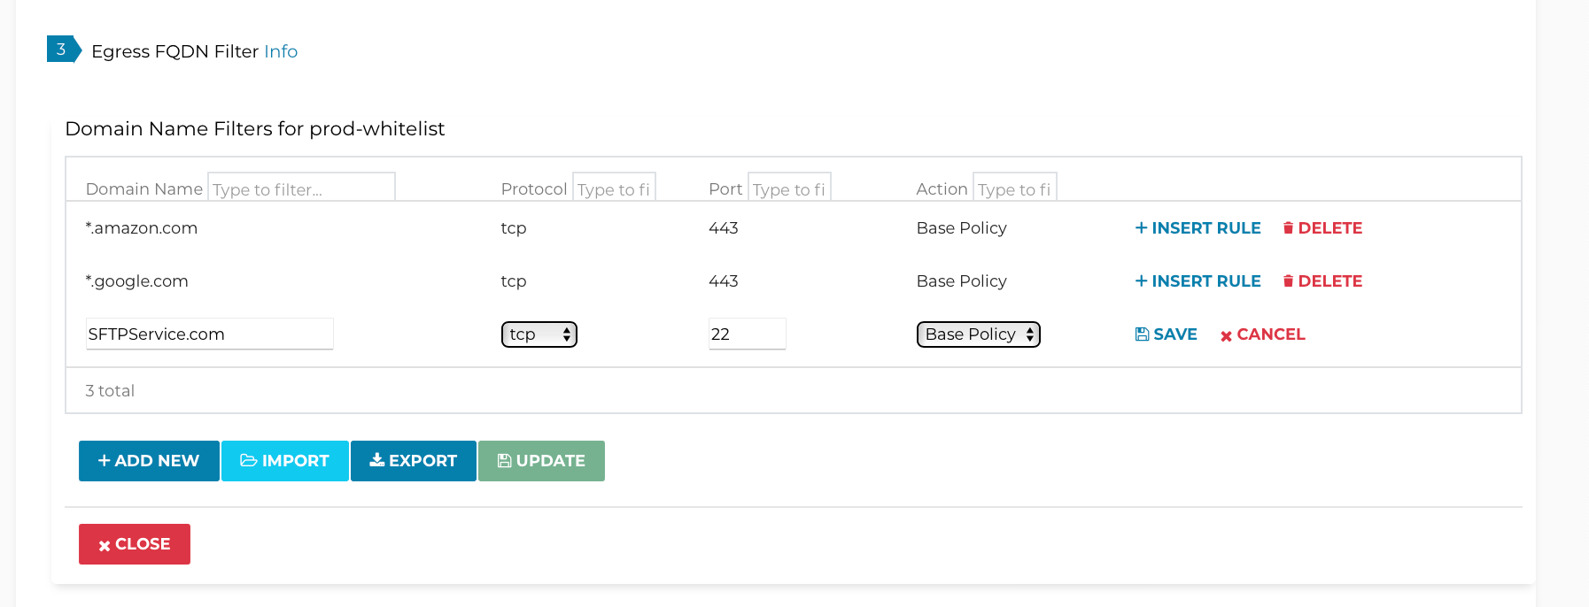Click the trash icon to delete *.amazon.com rule
1589x607 pixels.
[x=1289, y=227]
